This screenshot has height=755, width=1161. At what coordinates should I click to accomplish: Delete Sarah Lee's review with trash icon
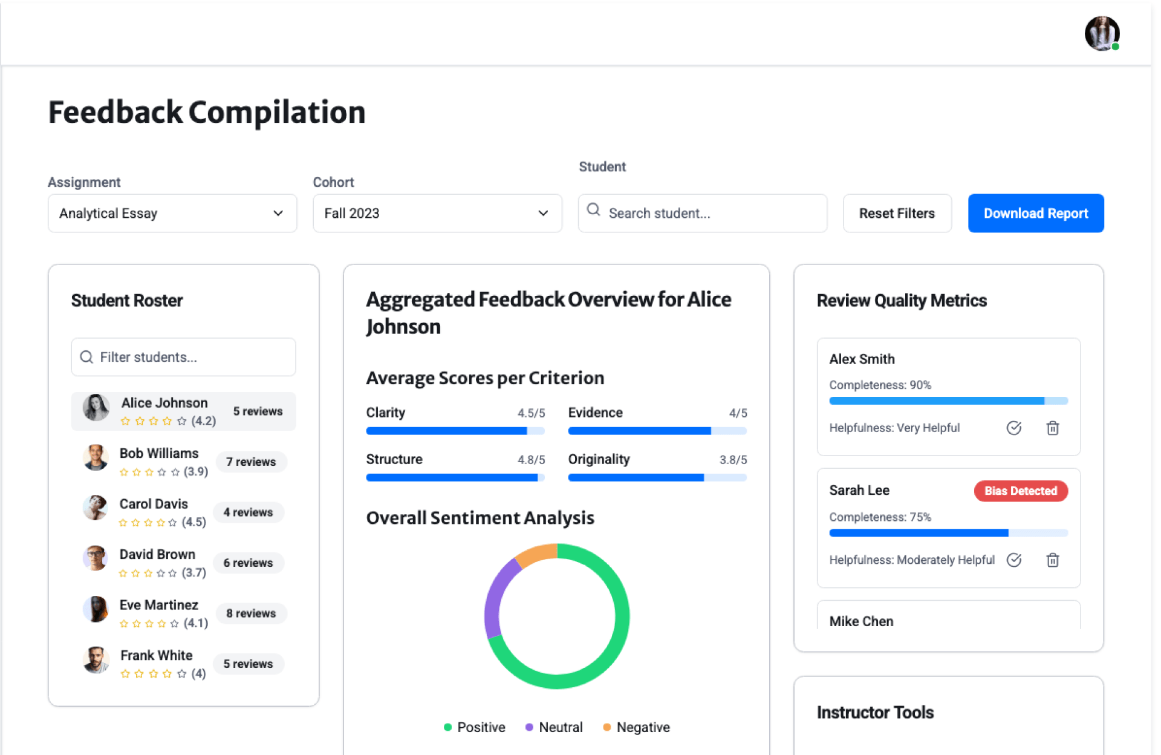pyautogui.click(x=1053, y=560)
